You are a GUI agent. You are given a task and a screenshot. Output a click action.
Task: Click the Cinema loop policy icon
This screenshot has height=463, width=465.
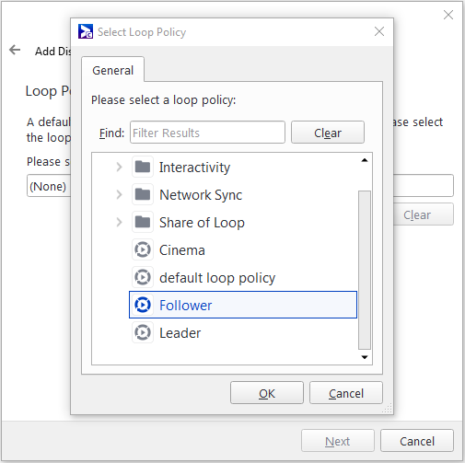pyautogui.click(x=143, y=249)
